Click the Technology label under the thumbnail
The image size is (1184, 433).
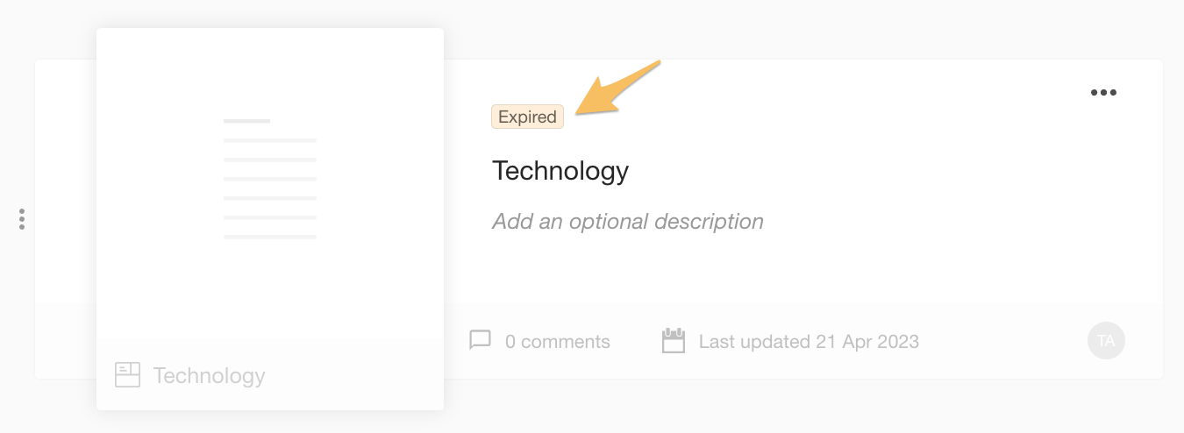(209, 376)
